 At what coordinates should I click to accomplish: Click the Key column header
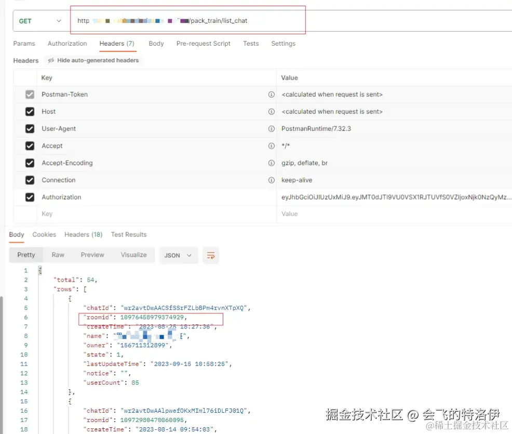coord(47,78)
